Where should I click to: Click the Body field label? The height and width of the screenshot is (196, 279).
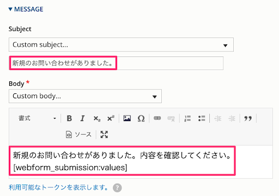tap(16, 84)
